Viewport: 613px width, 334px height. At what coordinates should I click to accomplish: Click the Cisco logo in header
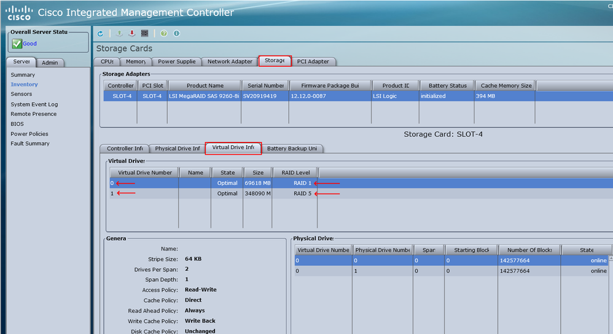point(19,13)
